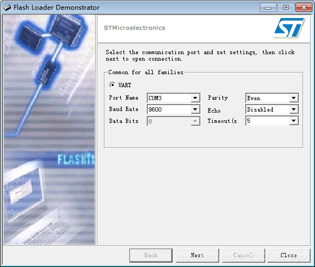Image resolution: width=315 pixels, height=267 pixels.
Task: Open the Timeout dropdown arrow
Action: click(294, 121)
